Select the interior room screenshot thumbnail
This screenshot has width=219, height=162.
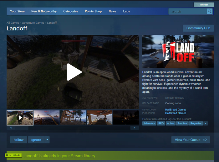99,118
